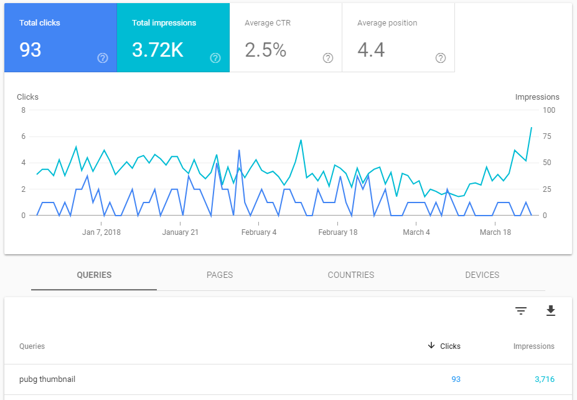
Task: Switch to the Pages tab
Action: [220, 275]
